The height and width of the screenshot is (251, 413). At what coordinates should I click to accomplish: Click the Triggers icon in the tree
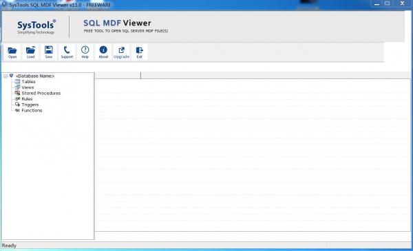click(x=18, y=105)
